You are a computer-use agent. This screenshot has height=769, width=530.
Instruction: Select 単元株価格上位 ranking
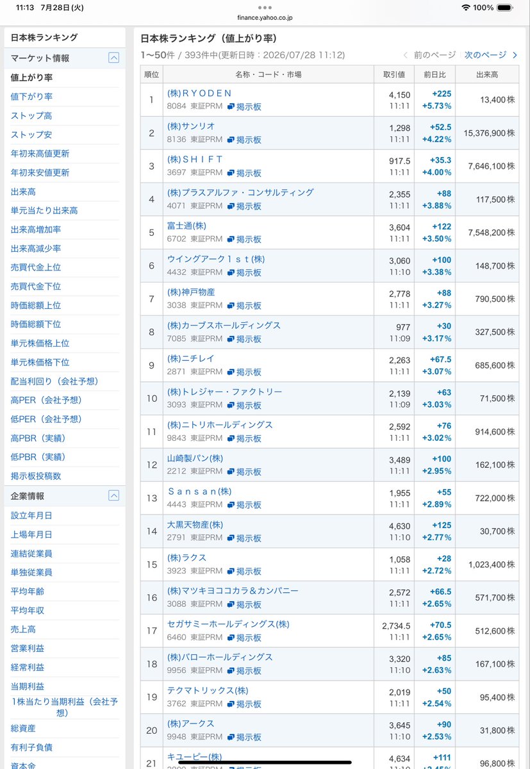click(40, 343)
